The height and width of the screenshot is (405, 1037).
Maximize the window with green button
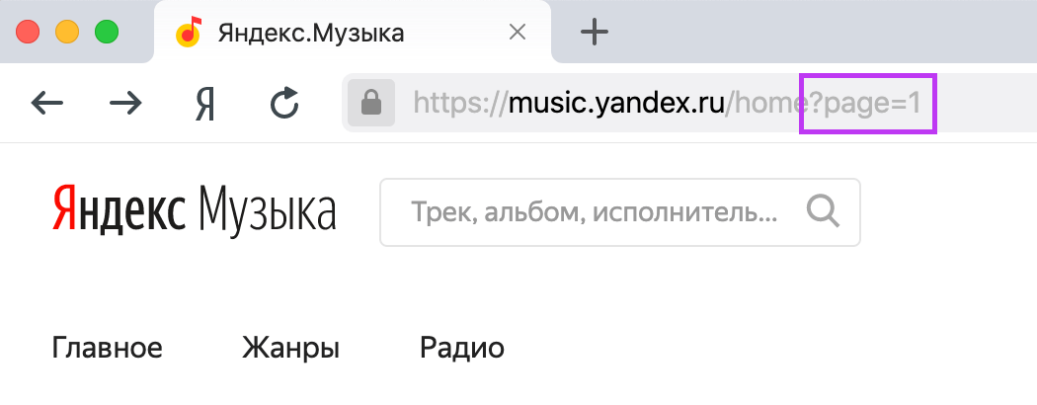click(x=106, y=32)
